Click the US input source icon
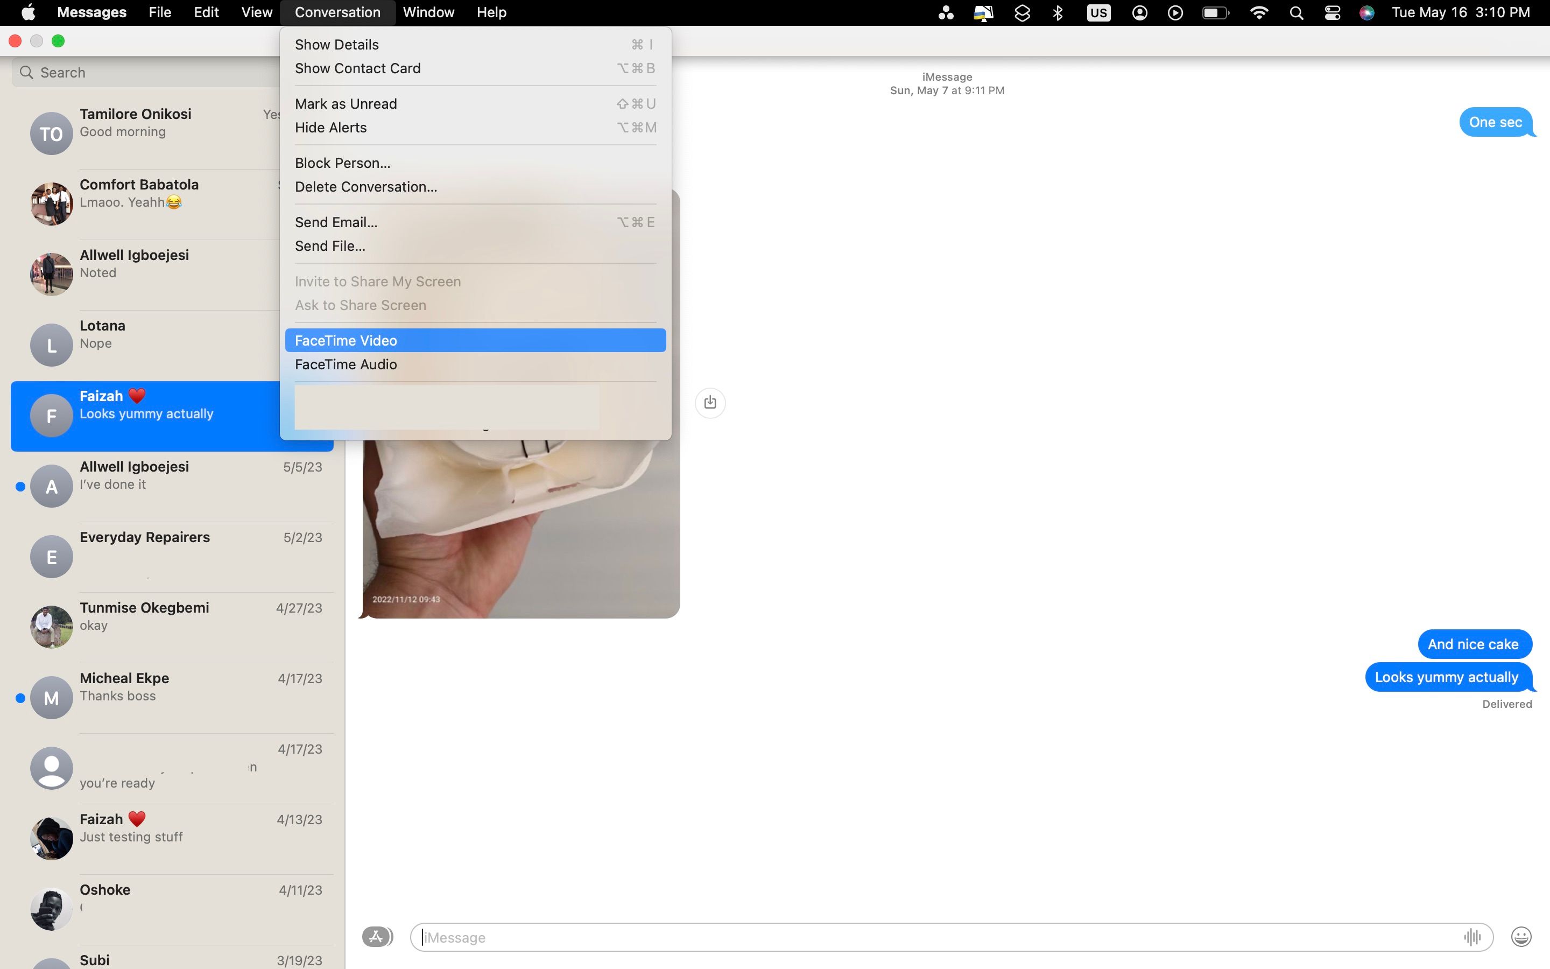The height and width of the screenshot is (969, 1550). (1098, 12)
